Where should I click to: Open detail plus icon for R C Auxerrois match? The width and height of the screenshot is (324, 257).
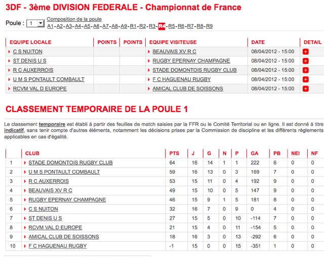tap(305, 70)
